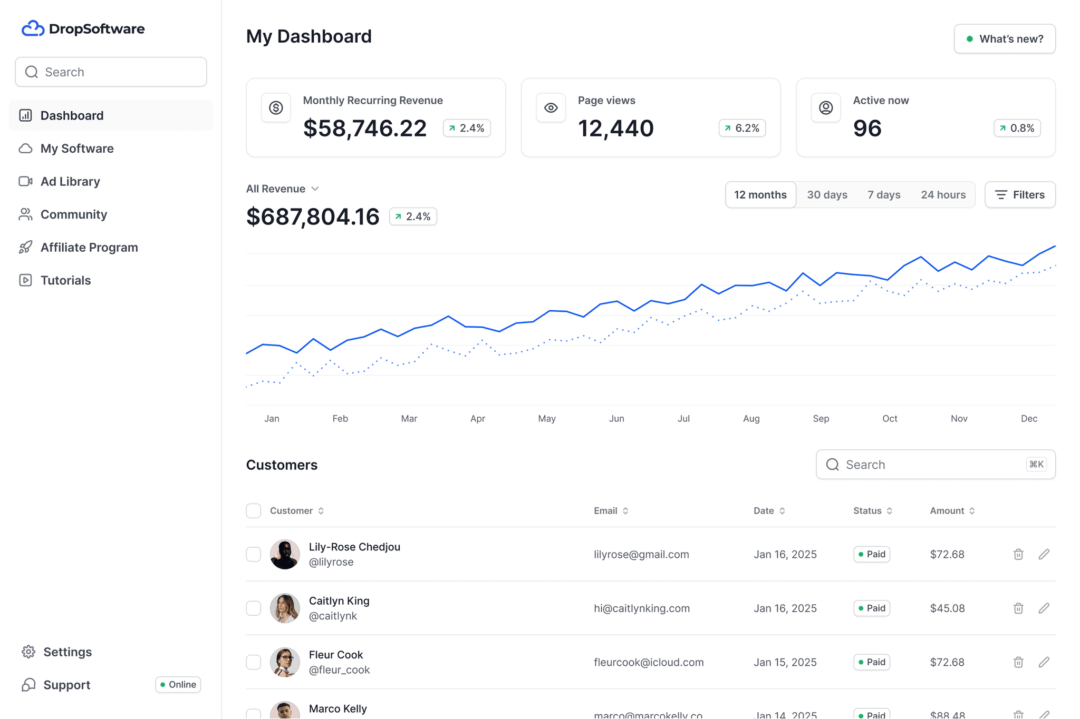Click the Page views eye icon
The image size is (1080, 719).
point(551,107)
